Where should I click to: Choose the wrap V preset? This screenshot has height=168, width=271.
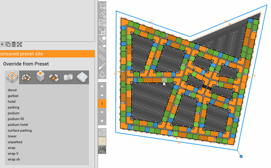13,154
